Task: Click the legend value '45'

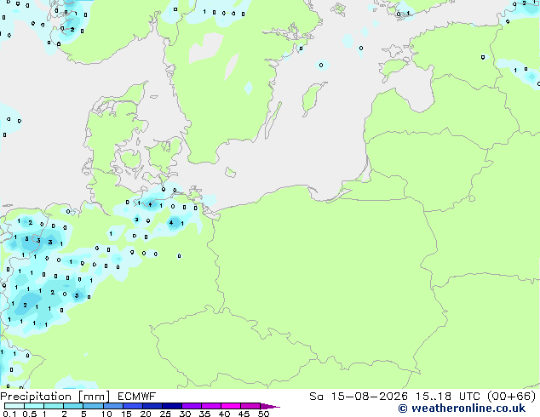Action: click(x=244, y=414)
